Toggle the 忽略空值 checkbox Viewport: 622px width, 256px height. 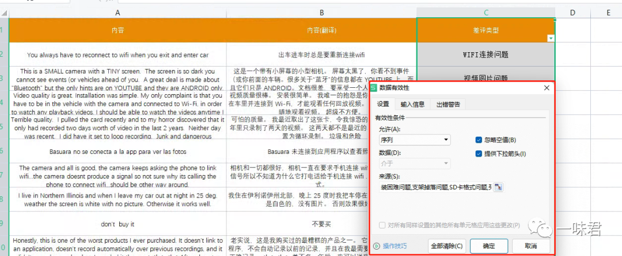click(479, 140)
